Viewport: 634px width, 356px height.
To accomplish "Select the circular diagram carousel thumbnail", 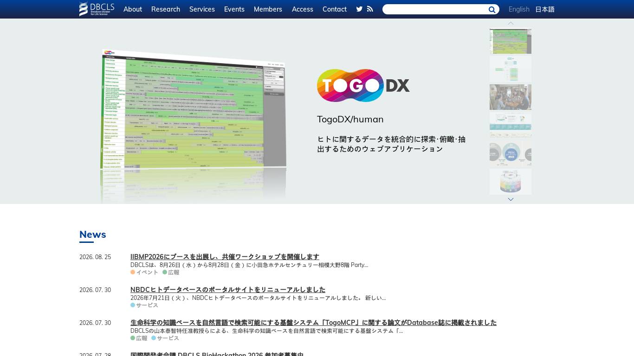I will 511,153.
